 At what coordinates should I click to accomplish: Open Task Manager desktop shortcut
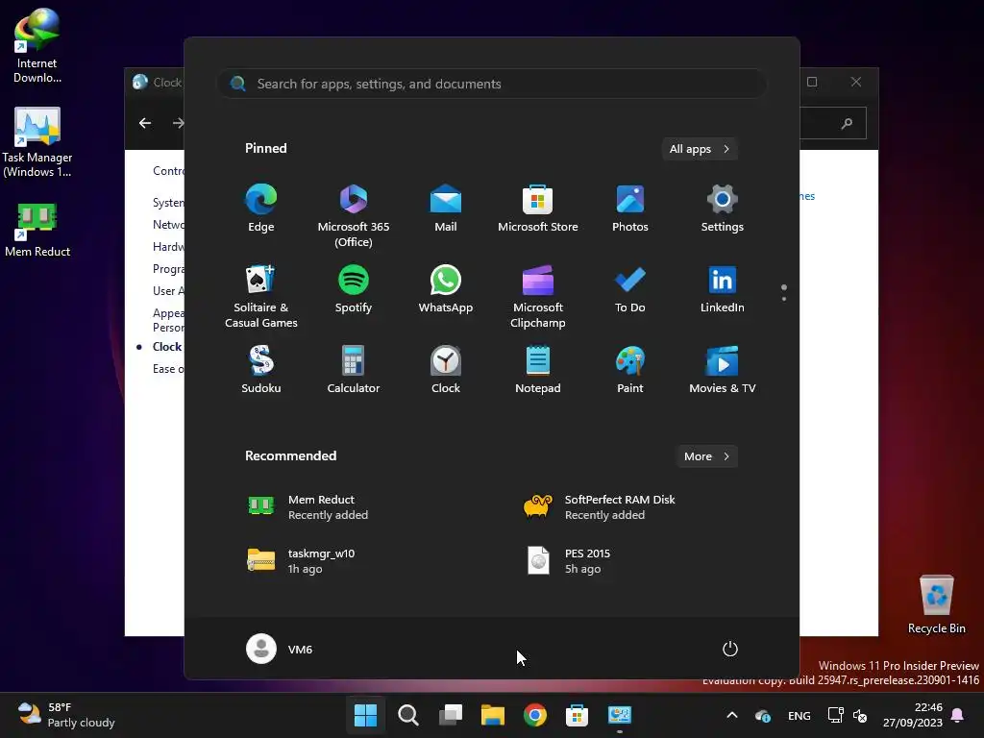coord(37,142)
